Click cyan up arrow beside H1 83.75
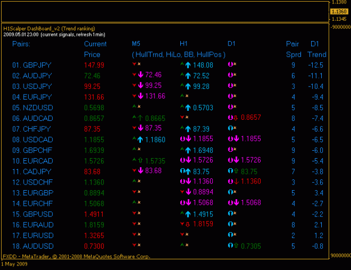The image size is (351, 270). tap(188, 172)
